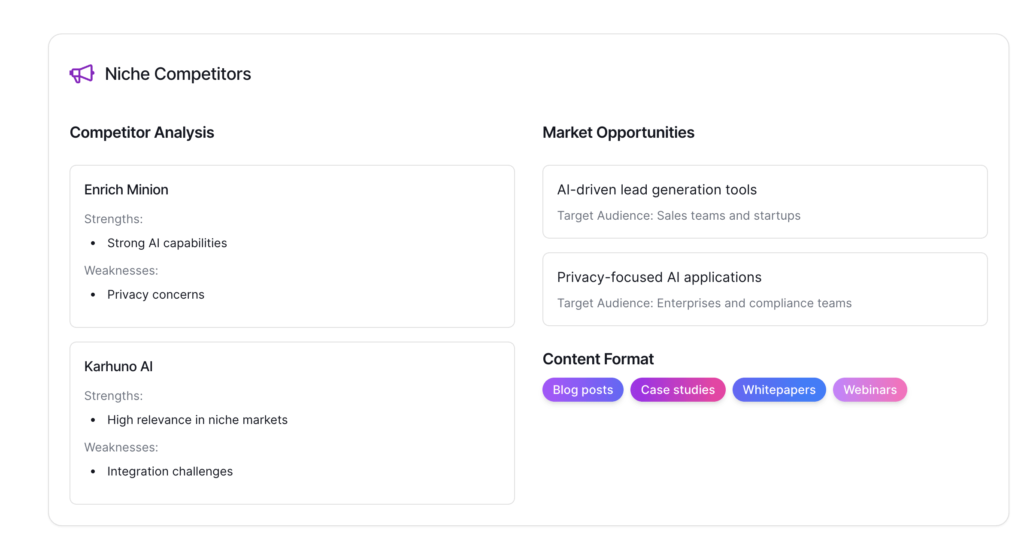Screen dimensions: 1036x545
Task: Open the Karhuno AI competitor card
Action: (292, 423)
